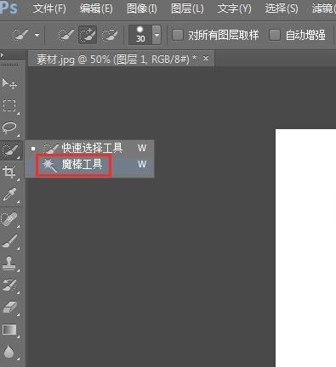The image size is (336, 367).
Task: Select the History Brush tool
Action: [9, 285]
